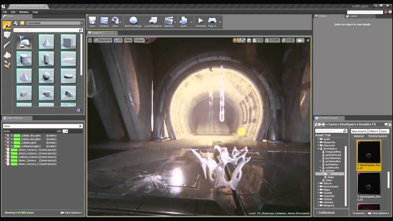The width and height of the screenshot is (393, 221).
Task: Toggle rotation snapping angle icon
Action: [267, 40]
